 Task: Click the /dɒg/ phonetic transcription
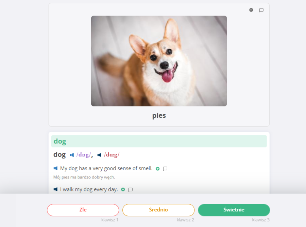click(84, 155)
